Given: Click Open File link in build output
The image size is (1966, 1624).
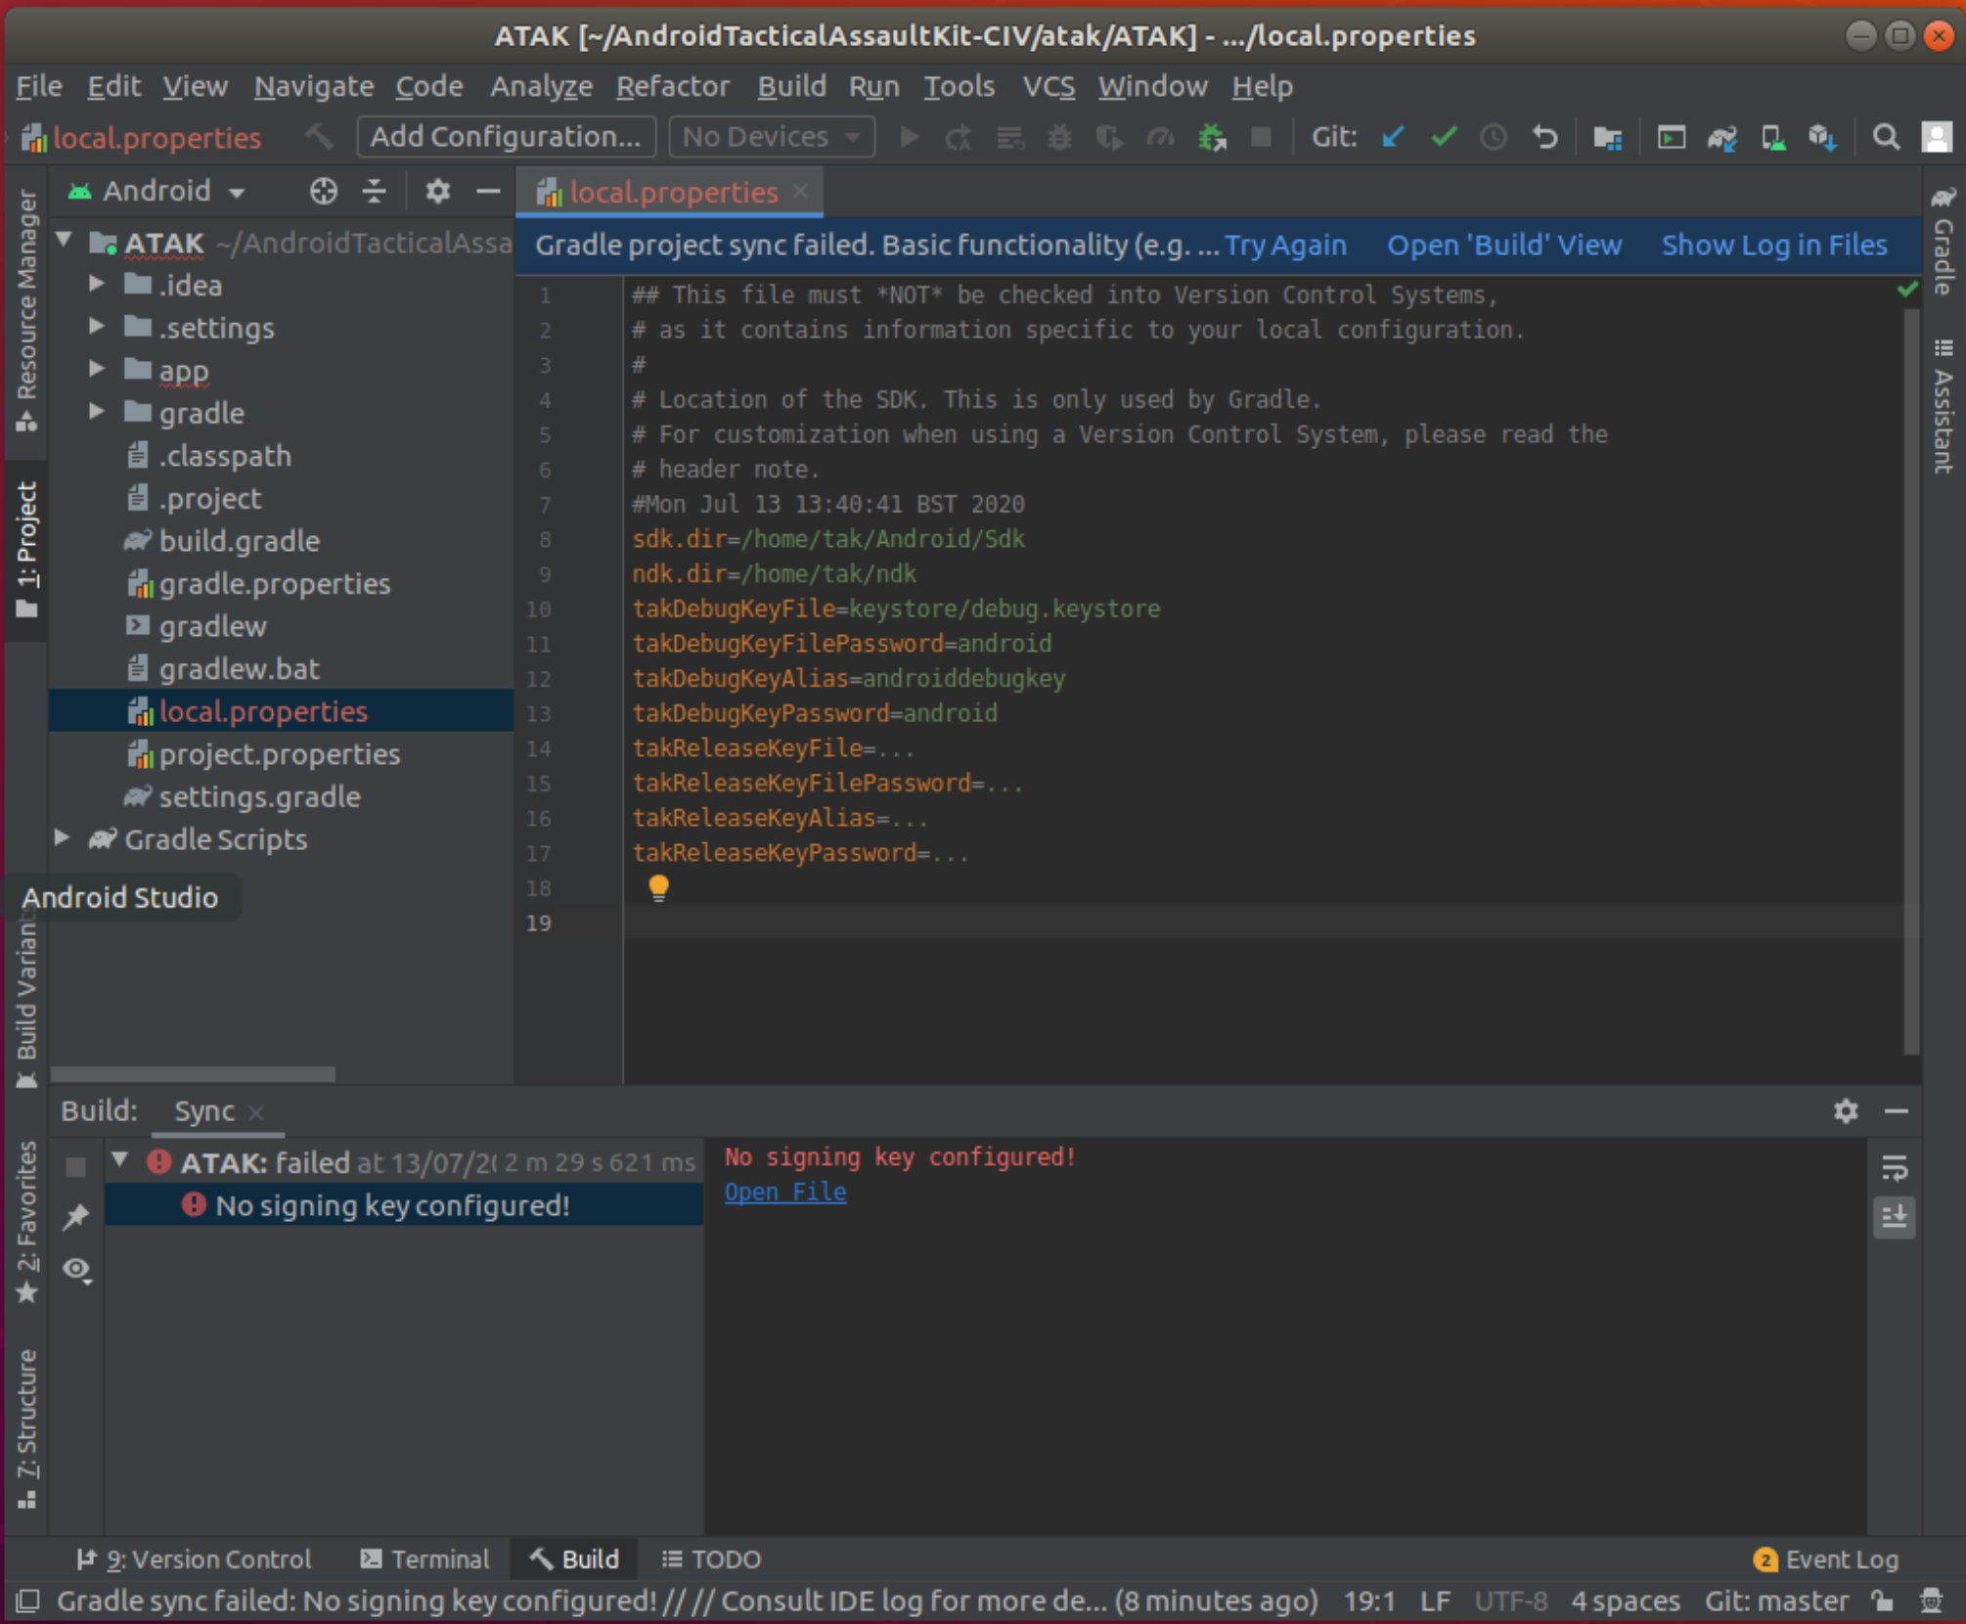Looking at the screenshot, I should pyautogui.click(x=785, y=1192).
